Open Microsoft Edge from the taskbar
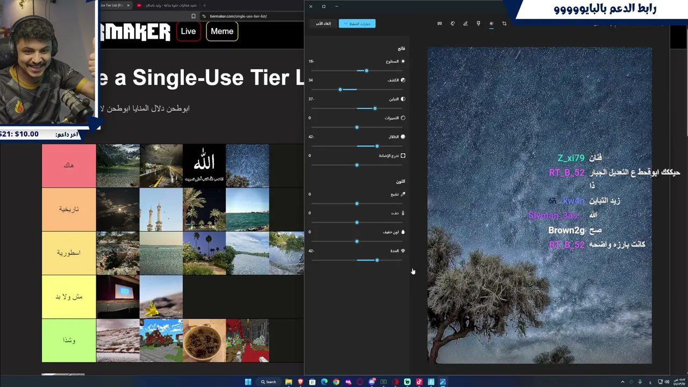Image resolution: width=688 pixels, height=387 pixels. point(324,382)
